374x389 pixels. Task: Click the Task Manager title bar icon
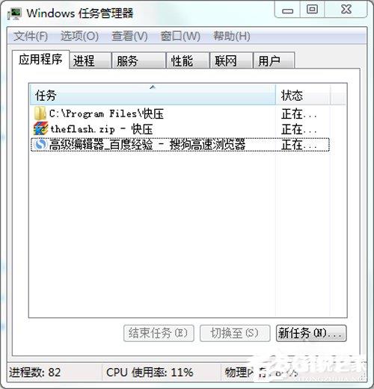click(x=14, y=13)
